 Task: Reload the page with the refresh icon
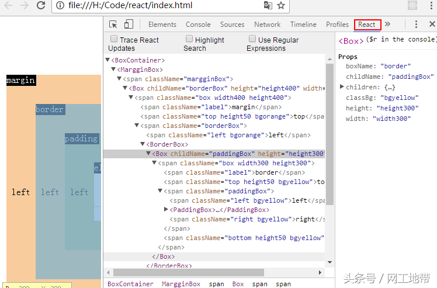click(x=41, y=5)
